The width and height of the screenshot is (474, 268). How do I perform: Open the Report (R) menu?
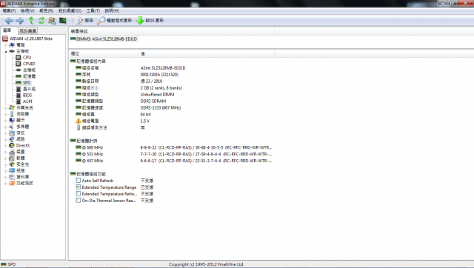click(46, 11)
